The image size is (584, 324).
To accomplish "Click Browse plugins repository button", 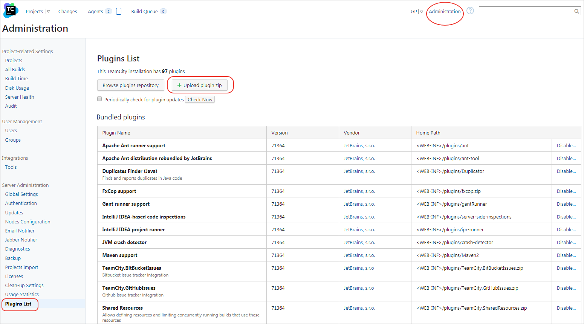I will click(x=131, y=86).
